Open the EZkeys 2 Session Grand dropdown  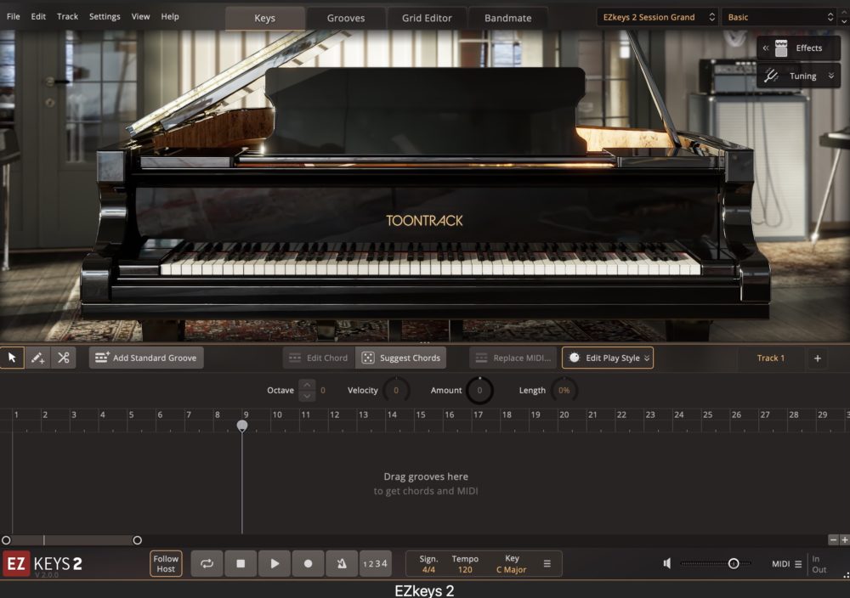657,17
